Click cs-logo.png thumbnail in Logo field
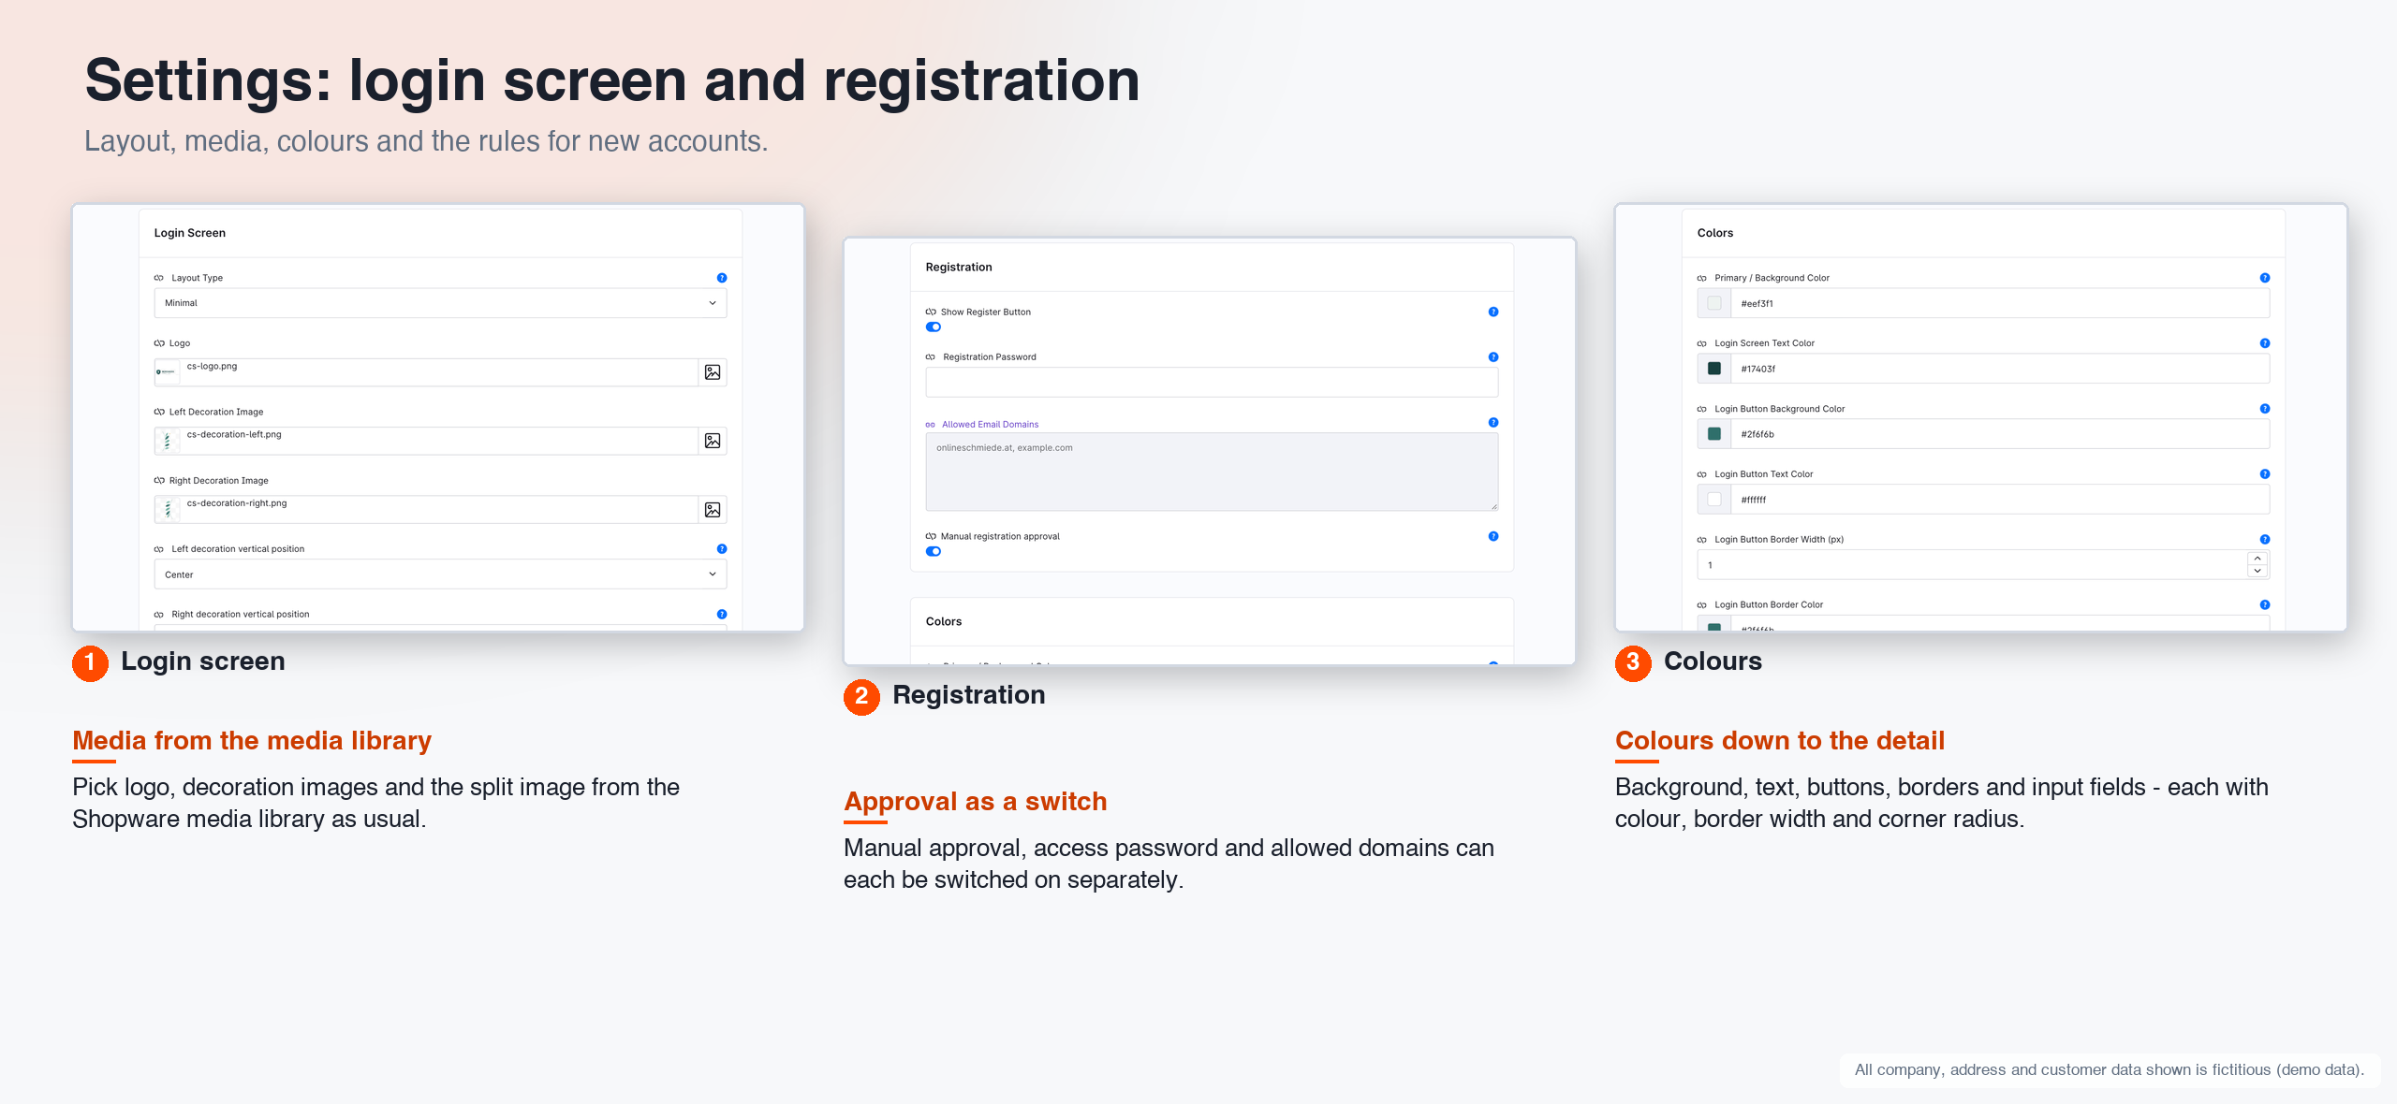Image resolution: width=2397 pixels, height=1104 pixels. (168, 372)
